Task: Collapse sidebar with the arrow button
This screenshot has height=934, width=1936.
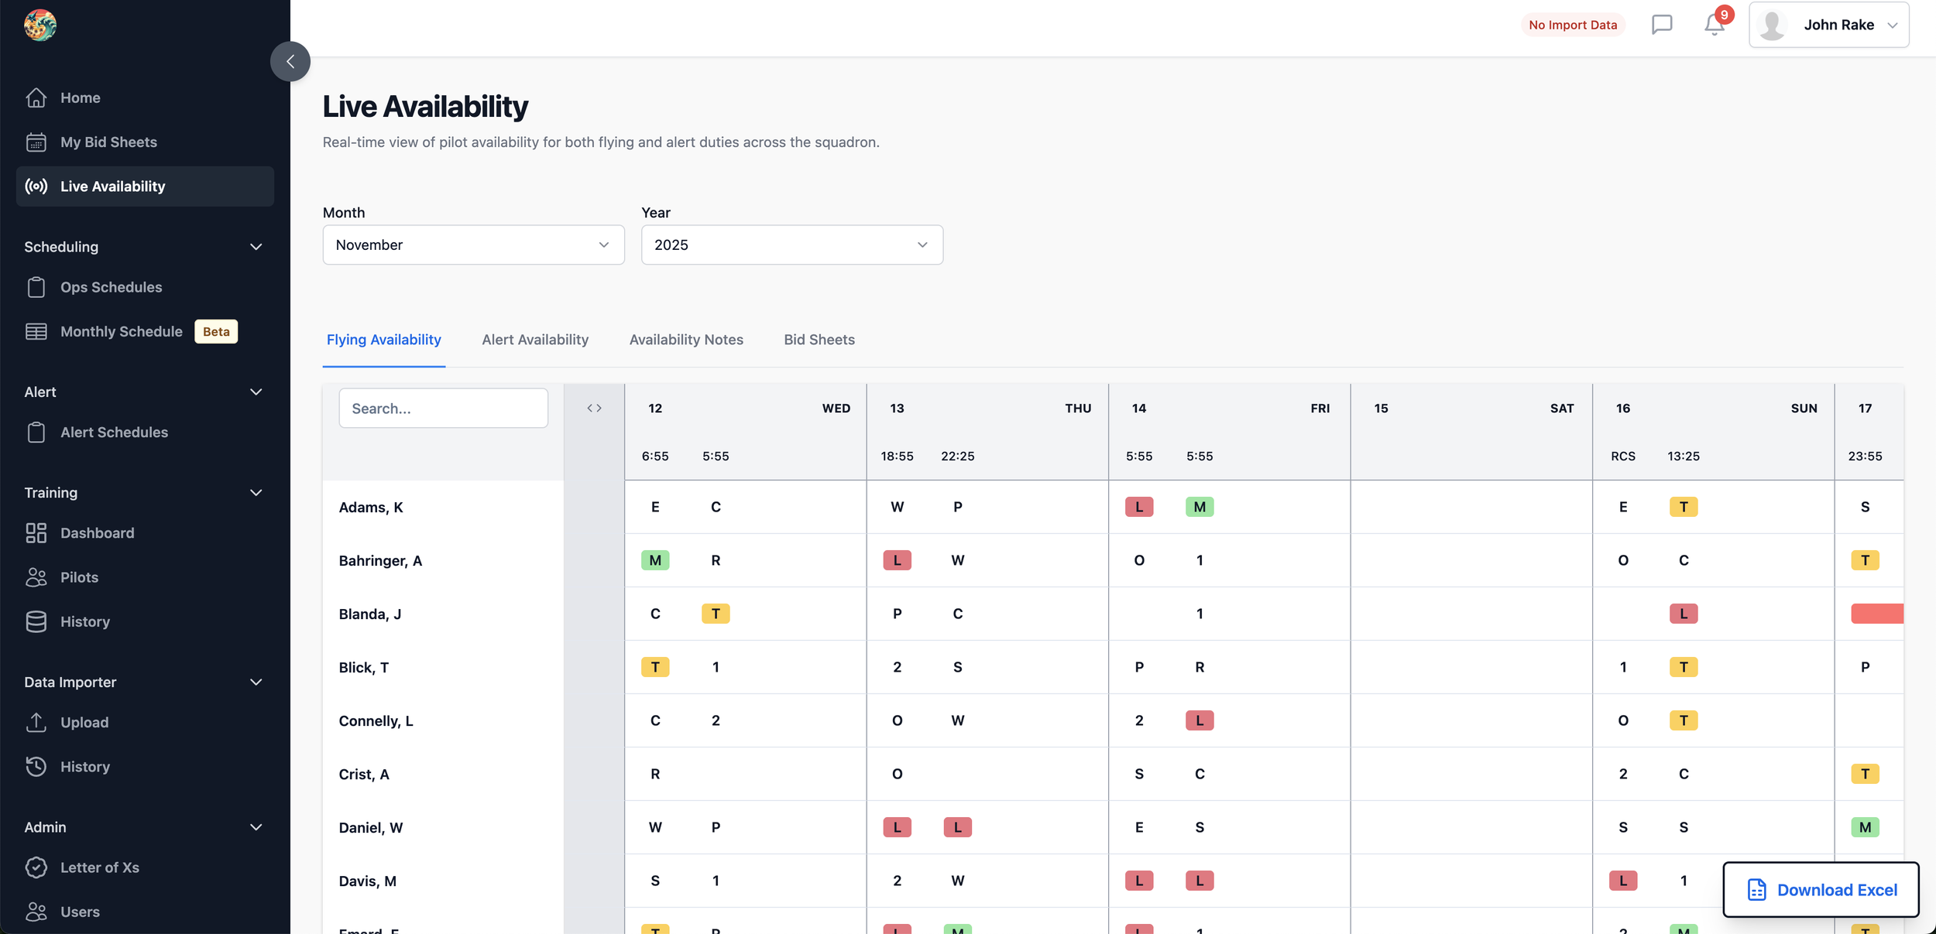Action: click(x=290, y=61)
